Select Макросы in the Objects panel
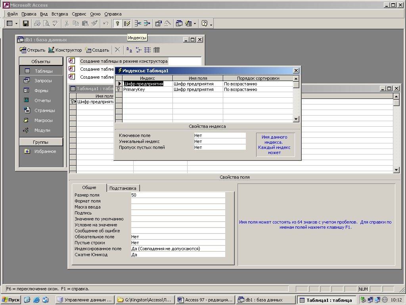Image resolution: width=406 pixels, height=305 pixels. pos(43,120)
